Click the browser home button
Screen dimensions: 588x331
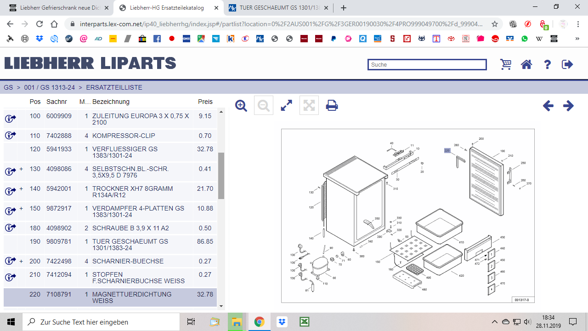(54, 24)
